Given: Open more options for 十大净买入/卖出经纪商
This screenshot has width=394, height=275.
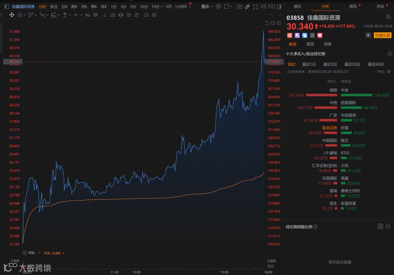Looking at the screenshot, I should pyautogui.click(x=390, y=54).
